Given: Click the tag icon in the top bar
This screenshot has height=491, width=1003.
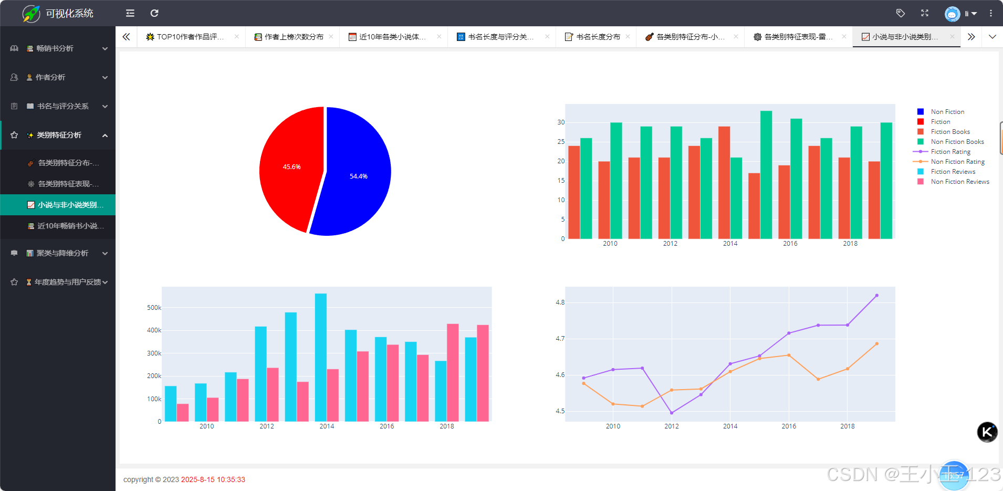Looking at the screenshot, I should (901, 13).
